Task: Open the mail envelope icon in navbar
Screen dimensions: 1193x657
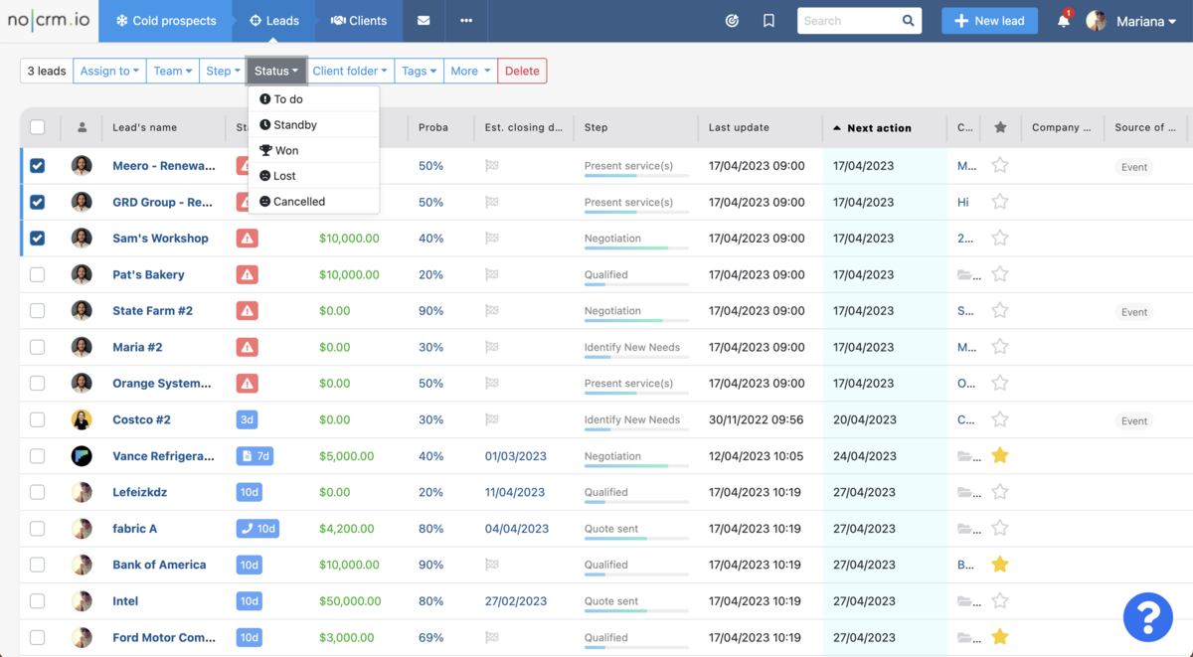Action: (x=424, y=21)
